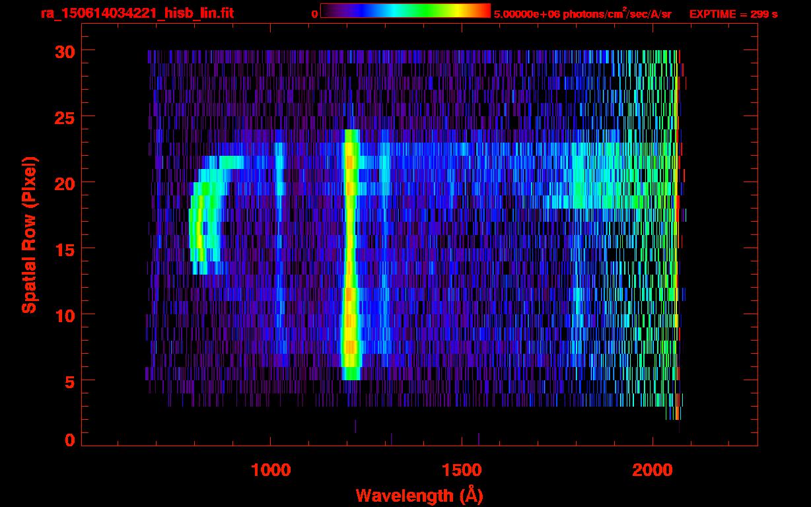Click the red vertical edge past 2000 Å
Screen dimensions: 811x507
(x=678, y=231)
